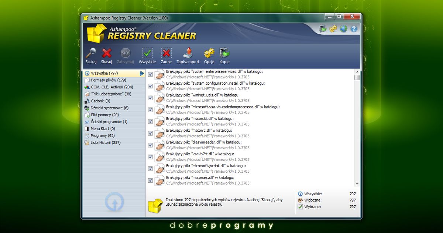
Task: Open Kopie backups icon
Action: [224, 53]
